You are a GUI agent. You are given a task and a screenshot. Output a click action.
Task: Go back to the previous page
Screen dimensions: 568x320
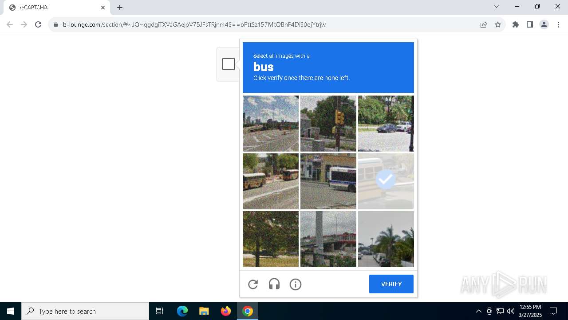(10, 24)
